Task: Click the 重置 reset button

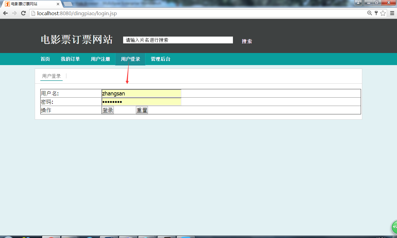Action: [142, 110]
